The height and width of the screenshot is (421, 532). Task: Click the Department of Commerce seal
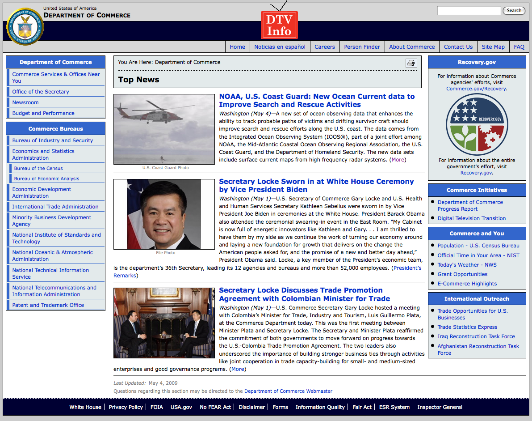tap(25, 26)
